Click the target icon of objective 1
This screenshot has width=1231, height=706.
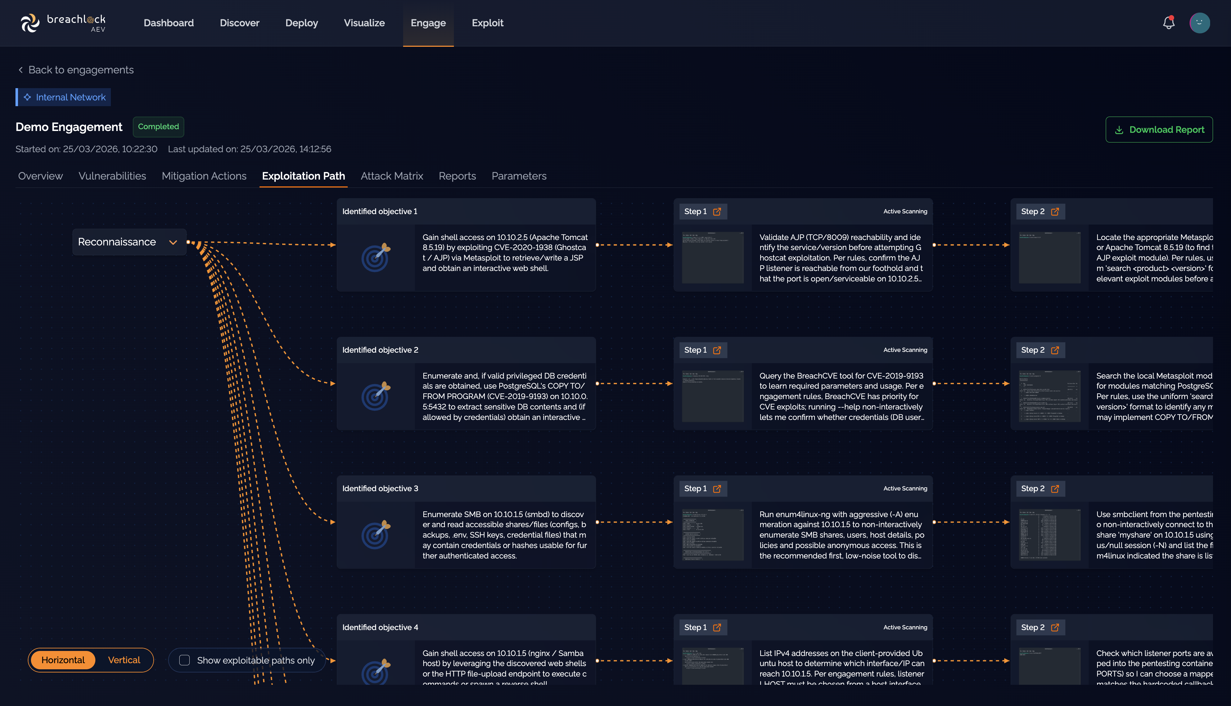[376, 258]
